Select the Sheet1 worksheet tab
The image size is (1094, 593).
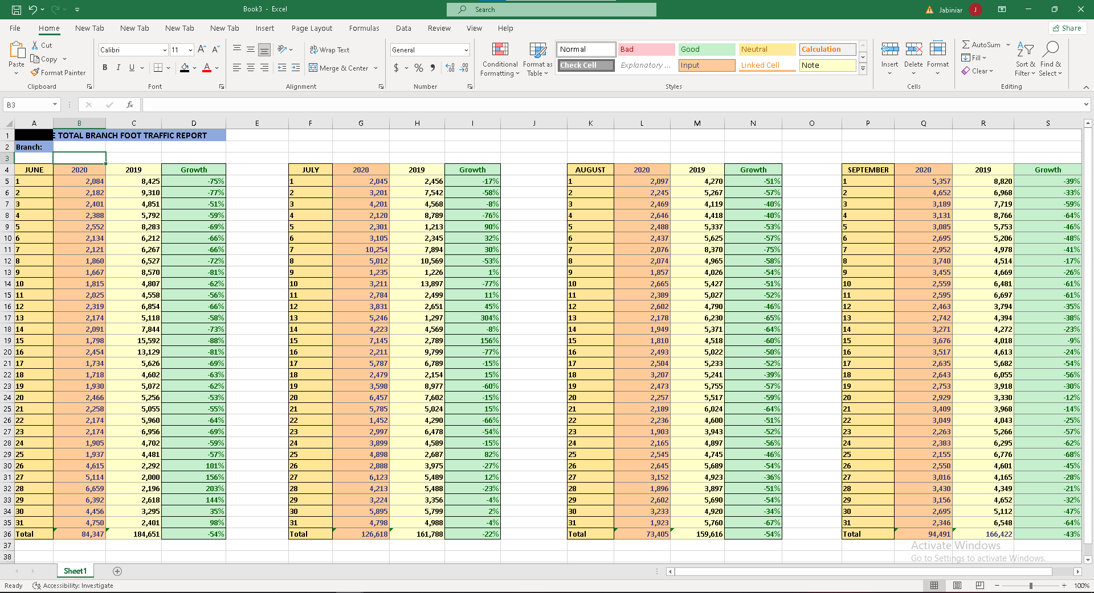click(x=75, y=571)
